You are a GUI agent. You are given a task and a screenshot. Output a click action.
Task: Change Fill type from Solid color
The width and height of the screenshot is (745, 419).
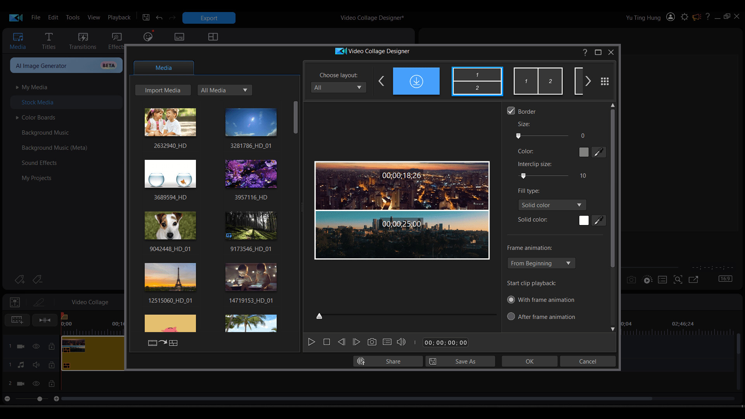(552, 204)
